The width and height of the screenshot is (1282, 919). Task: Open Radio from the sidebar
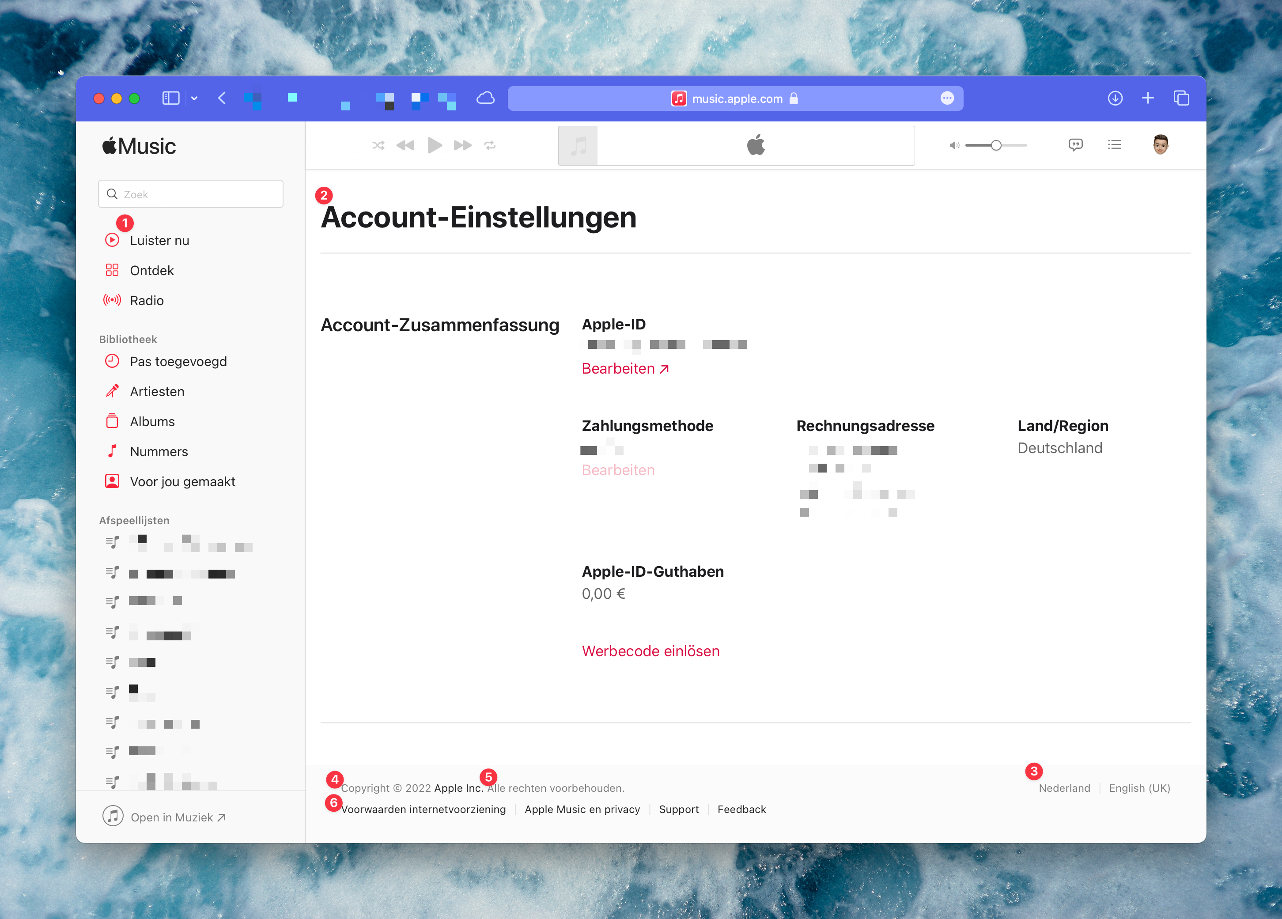[146, 300]
